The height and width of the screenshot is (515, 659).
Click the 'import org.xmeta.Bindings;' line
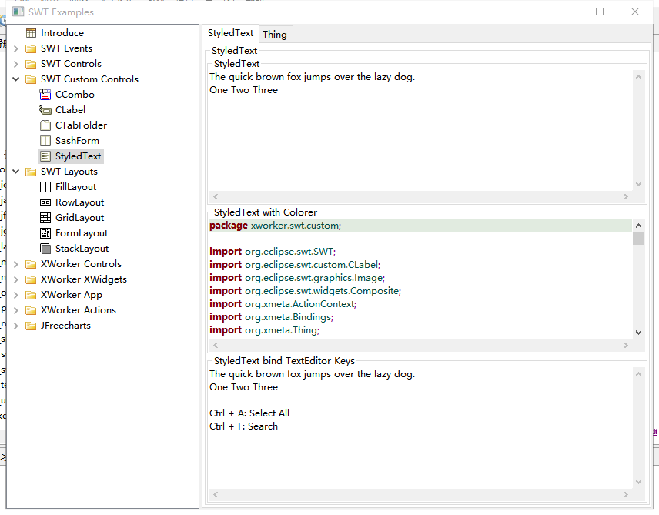pos(272,317)
